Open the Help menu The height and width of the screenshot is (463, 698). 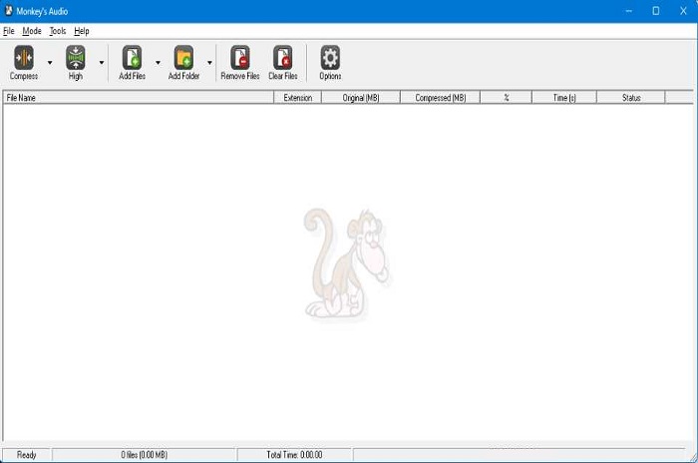(82, 31)
